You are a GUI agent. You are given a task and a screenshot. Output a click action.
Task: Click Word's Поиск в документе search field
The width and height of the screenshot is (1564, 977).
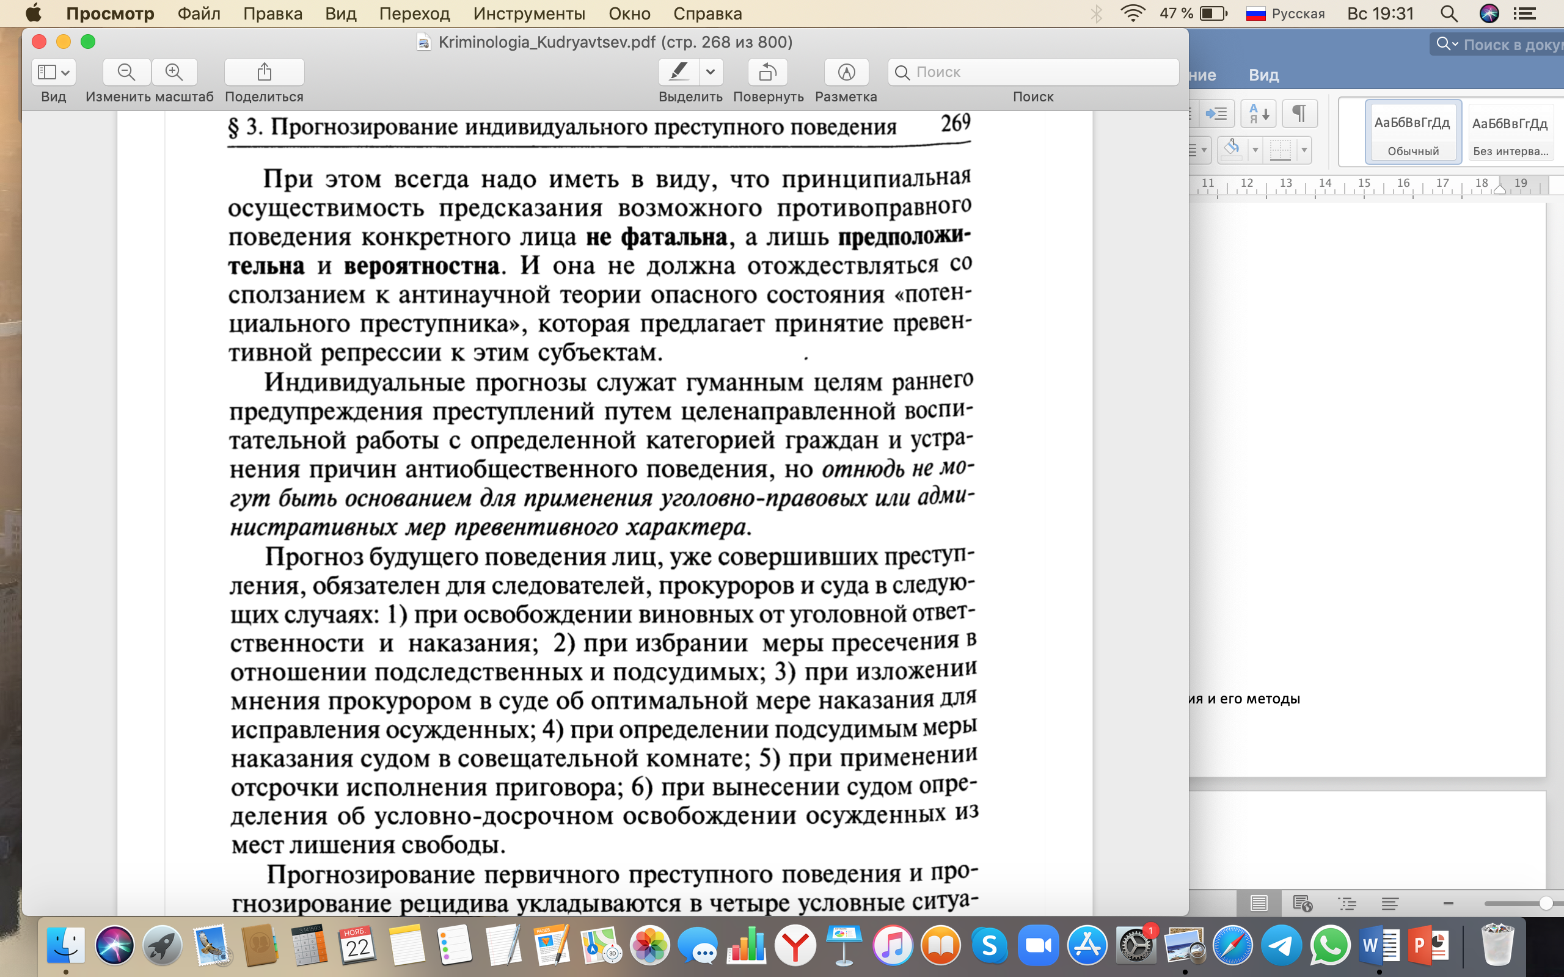[x=1499, y=45]
